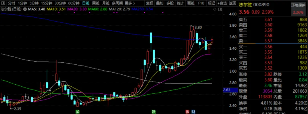
Task: Click the 最低 3.46 value
Action: point(268,85)
